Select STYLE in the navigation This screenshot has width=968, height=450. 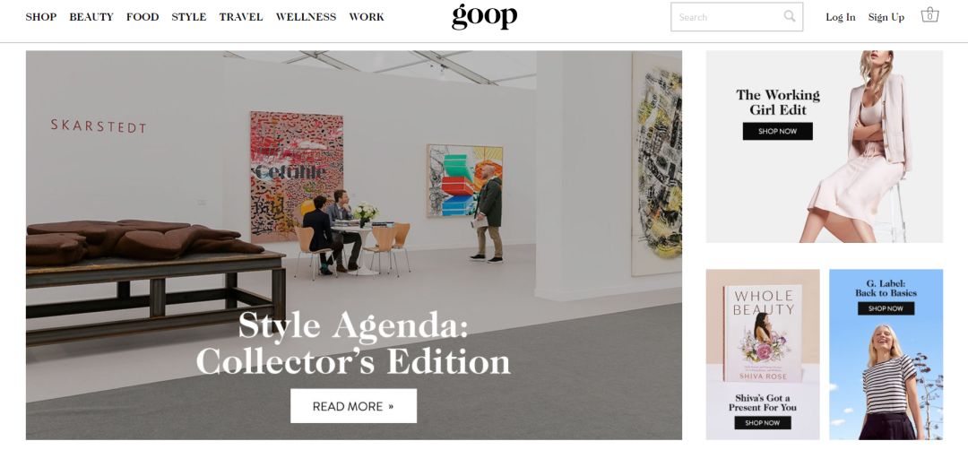point(189,17)
